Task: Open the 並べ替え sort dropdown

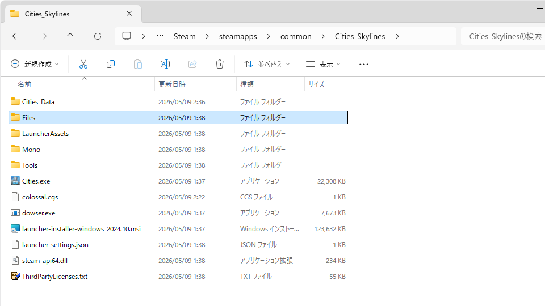Action: [x=267, y=64]
